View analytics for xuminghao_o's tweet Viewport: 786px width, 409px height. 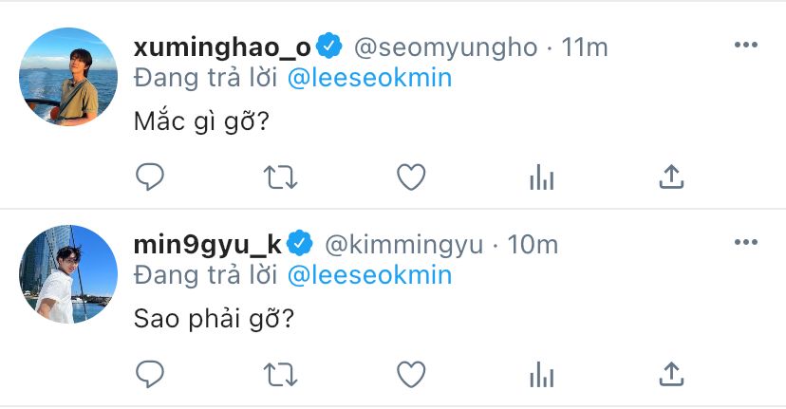coord(541,177)
